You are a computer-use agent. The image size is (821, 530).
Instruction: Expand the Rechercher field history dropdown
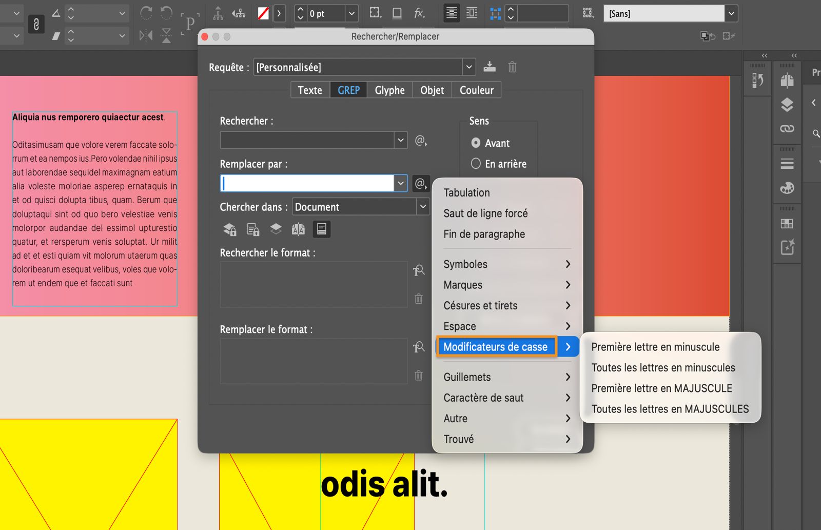coord(401,140)
